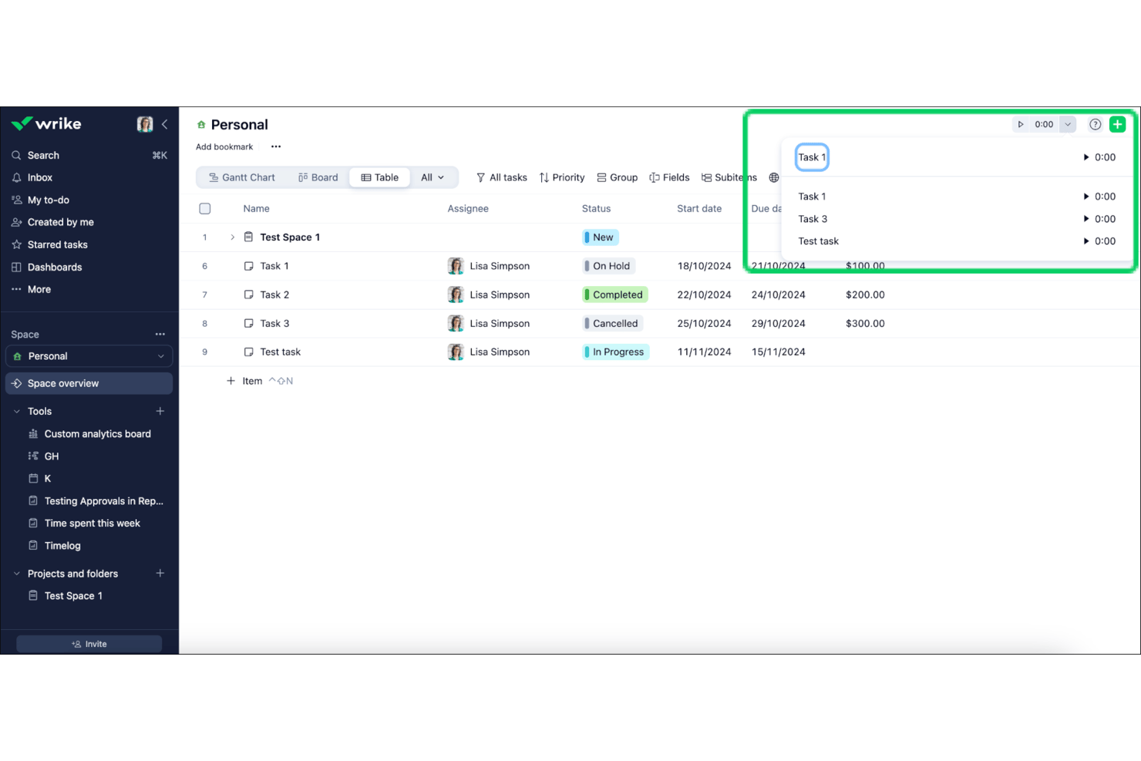Start the timer in the top bar
The width and height of the screenshot is (1141, 761).
[1021, 124]
